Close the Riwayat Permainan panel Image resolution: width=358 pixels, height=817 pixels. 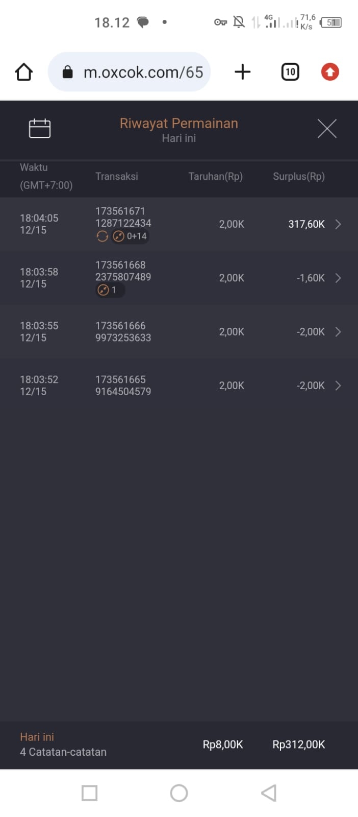pos(327,129)
